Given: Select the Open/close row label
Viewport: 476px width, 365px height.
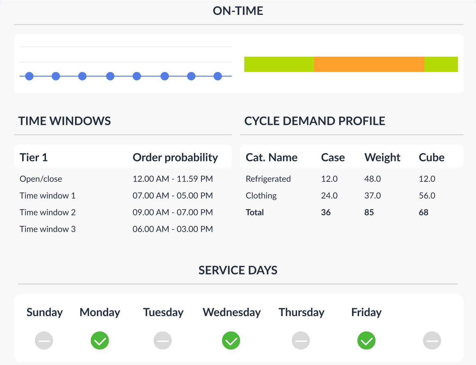Looking at the screenshot, I should 41,179.
